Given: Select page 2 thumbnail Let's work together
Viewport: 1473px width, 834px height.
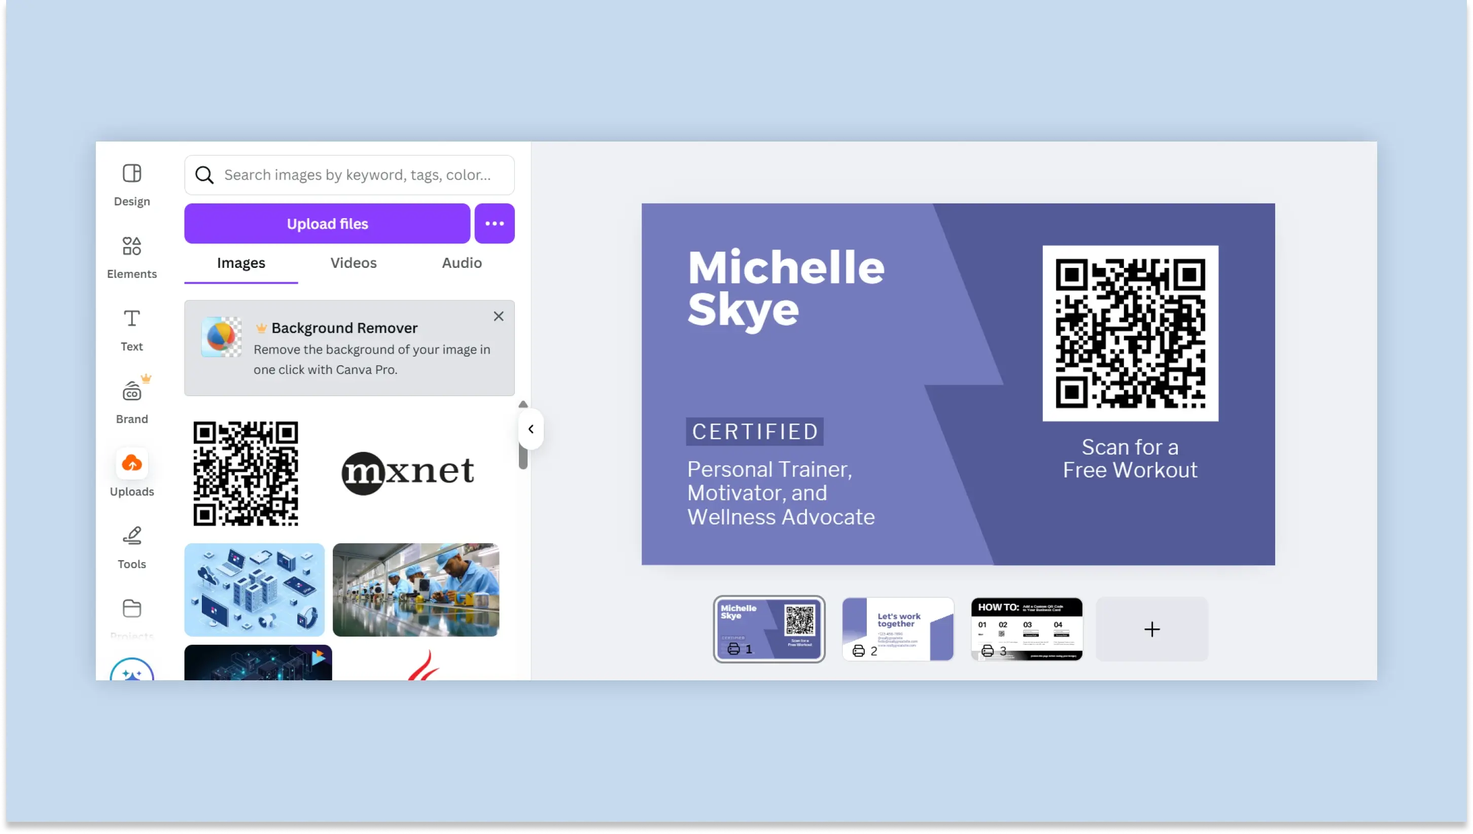Looking at the screenshot, I should pyautogui.click(x=897, y=629).
